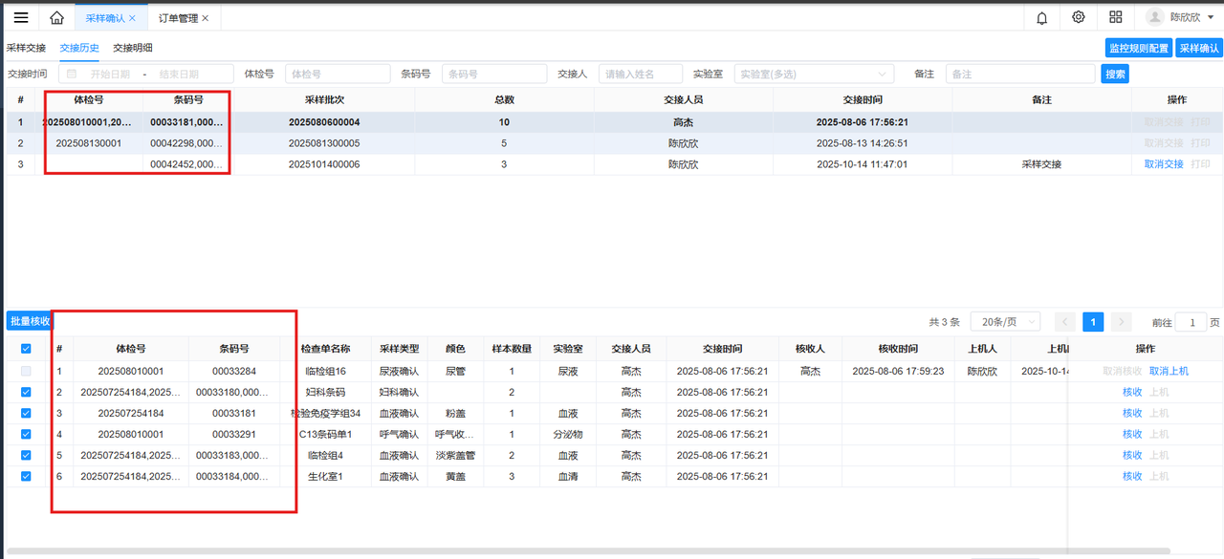Uncheck the checkbox for row 6 生化室1

[26, 476]
